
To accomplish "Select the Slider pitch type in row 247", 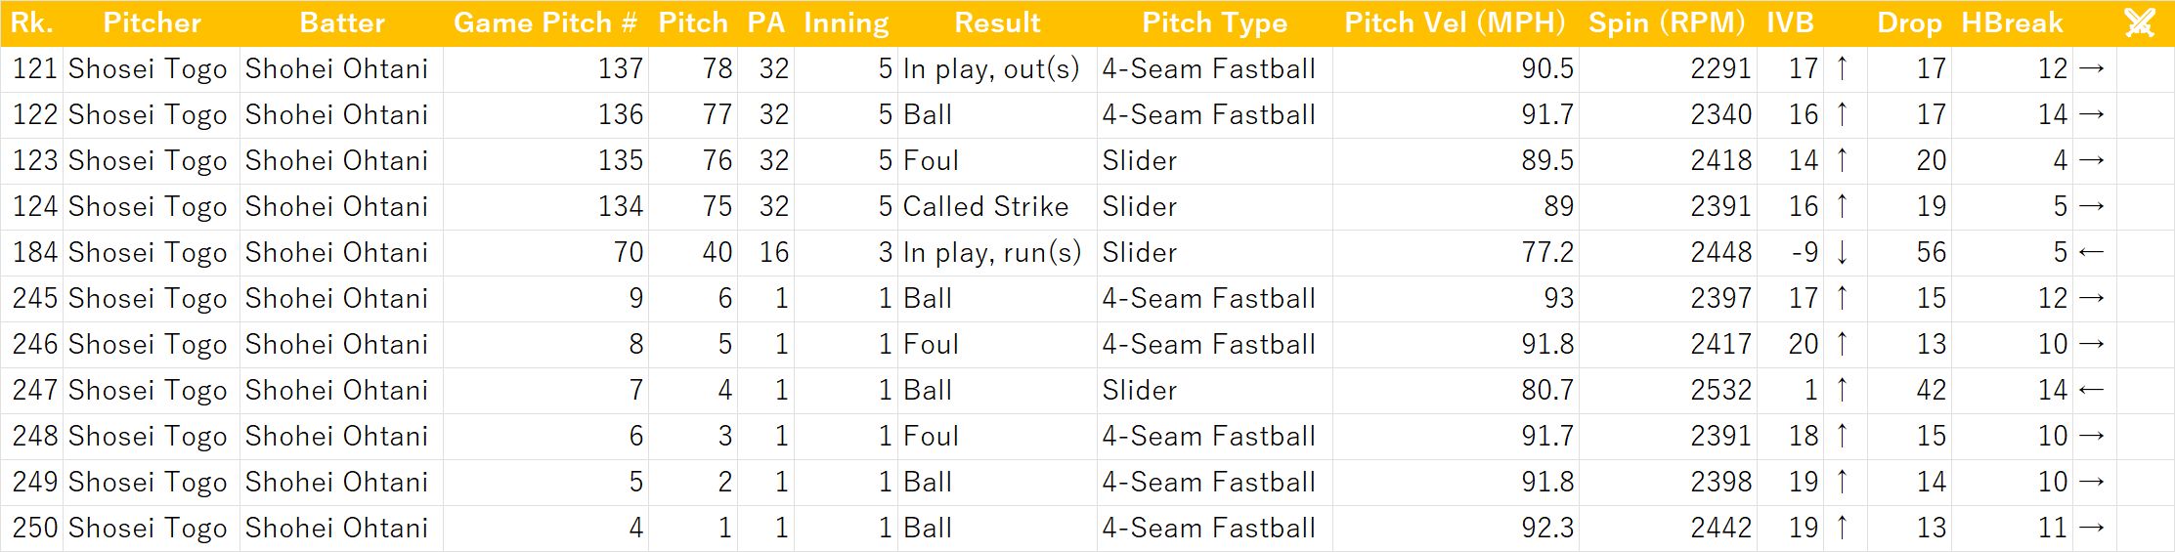I will (1214, 391).
